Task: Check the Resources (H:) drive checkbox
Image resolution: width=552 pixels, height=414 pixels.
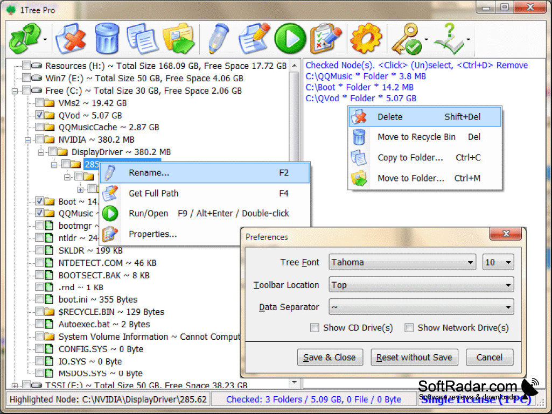Action: click(x=26, y=66)
